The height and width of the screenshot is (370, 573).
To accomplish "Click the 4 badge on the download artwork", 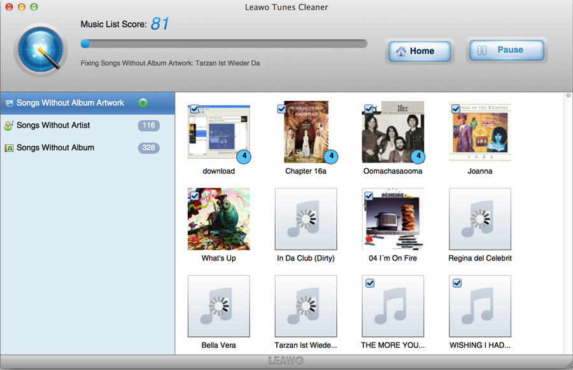I will (x=244, y=157).
